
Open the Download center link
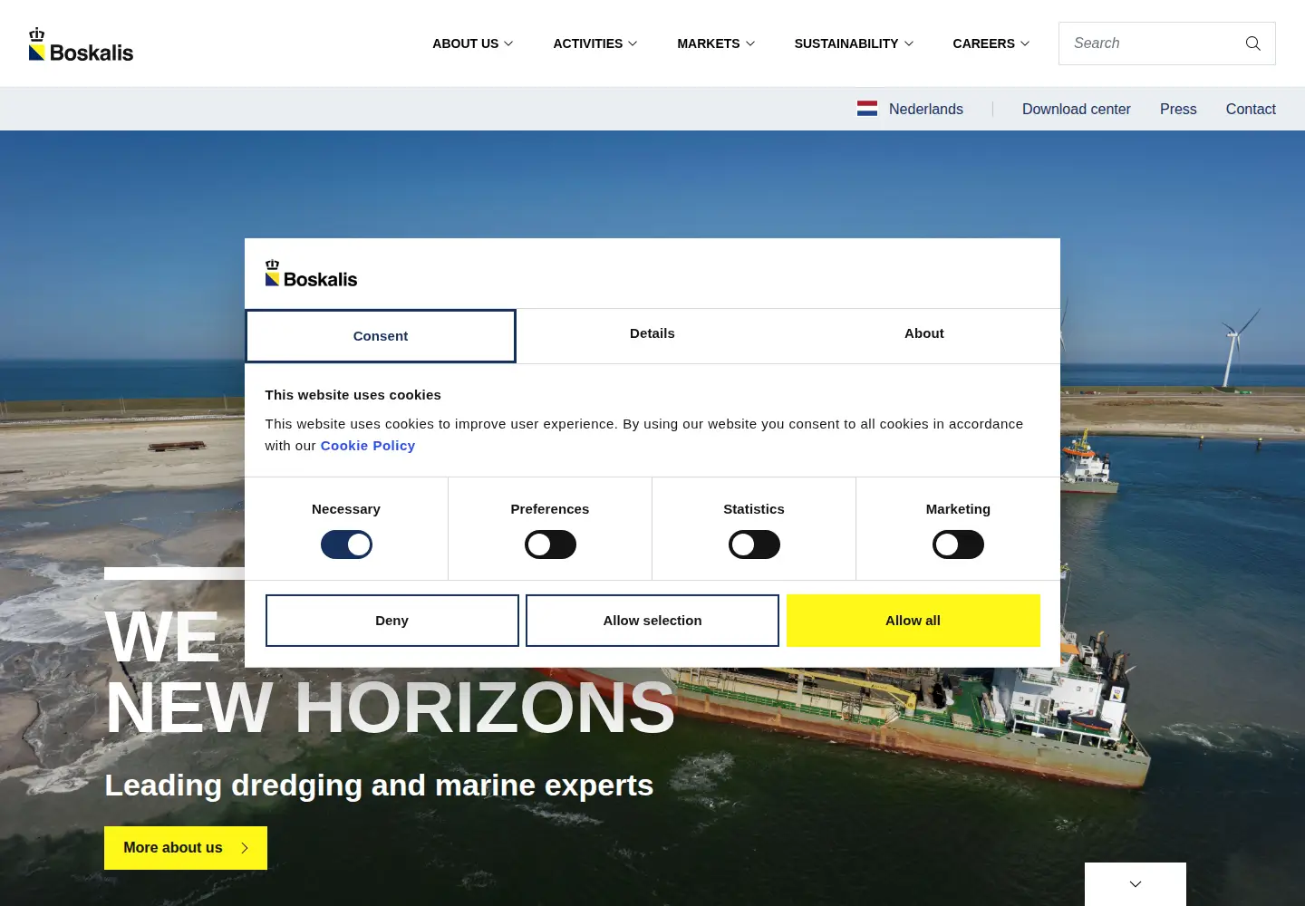(x=1077, y=109)
